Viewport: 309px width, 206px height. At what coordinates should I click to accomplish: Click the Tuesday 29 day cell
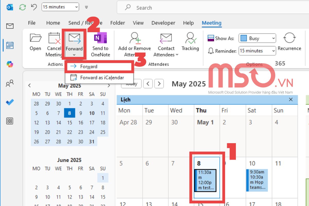point(155,136)
